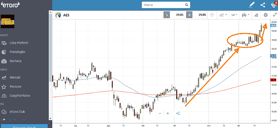Zoom out chart with minus button
The width and height of the screenshot is (278, 128).
[160, 113]
